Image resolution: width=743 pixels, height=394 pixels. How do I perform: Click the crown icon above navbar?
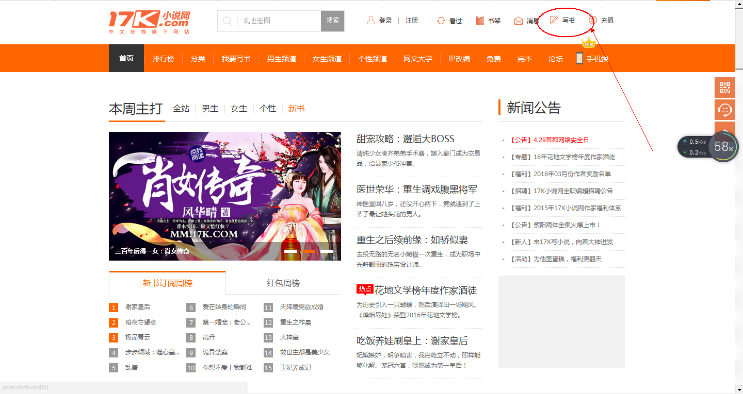coord(588,43)
